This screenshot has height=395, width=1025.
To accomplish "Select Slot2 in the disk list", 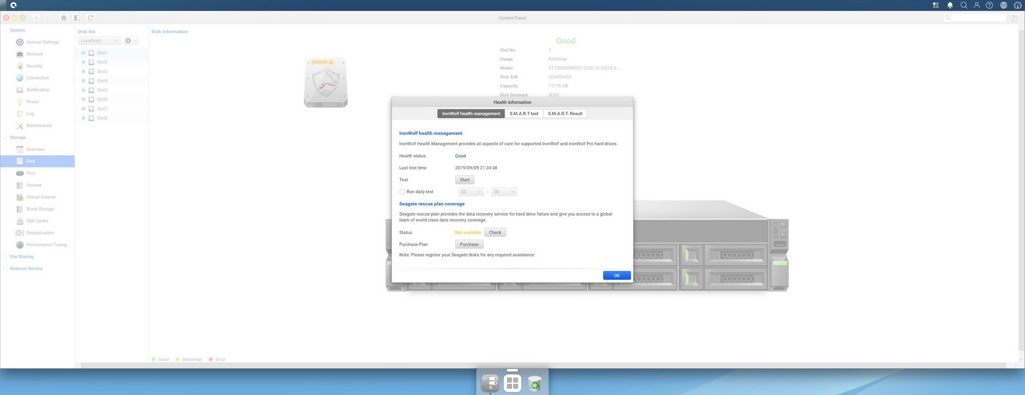I will [112, 62].
